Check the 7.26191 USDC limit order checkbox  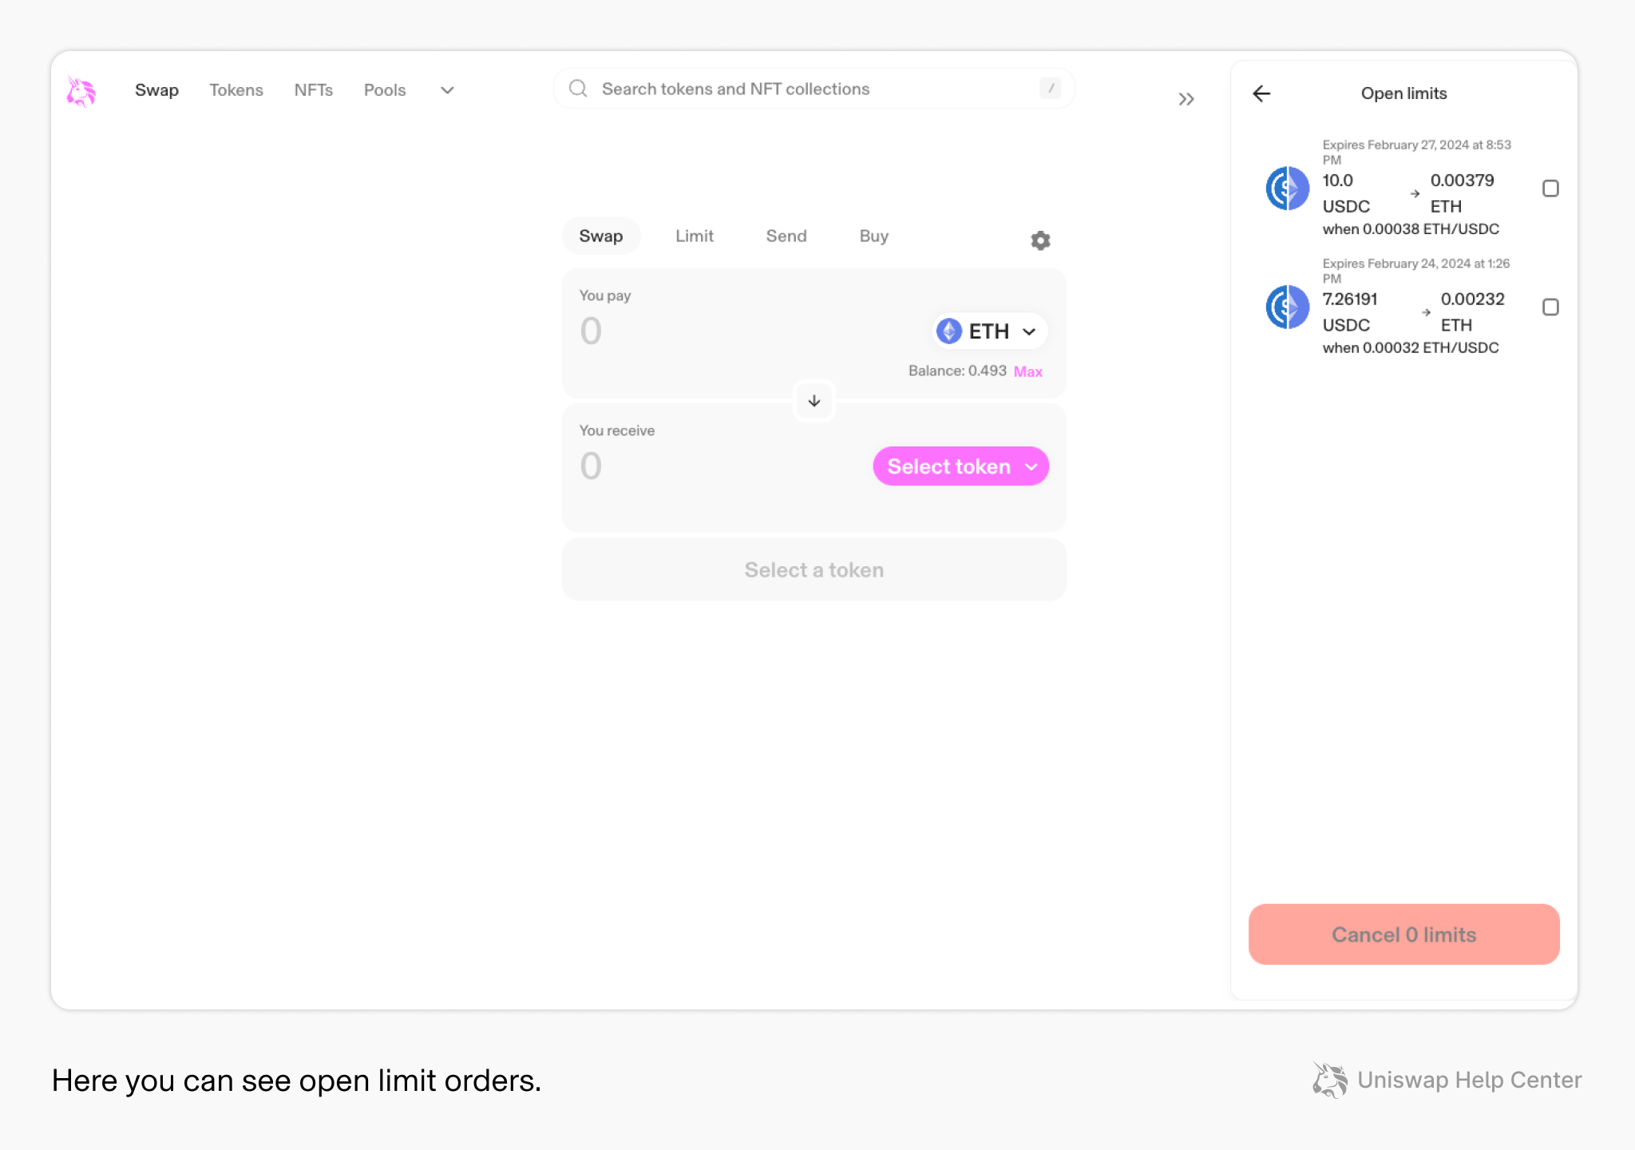point(1550,307)
